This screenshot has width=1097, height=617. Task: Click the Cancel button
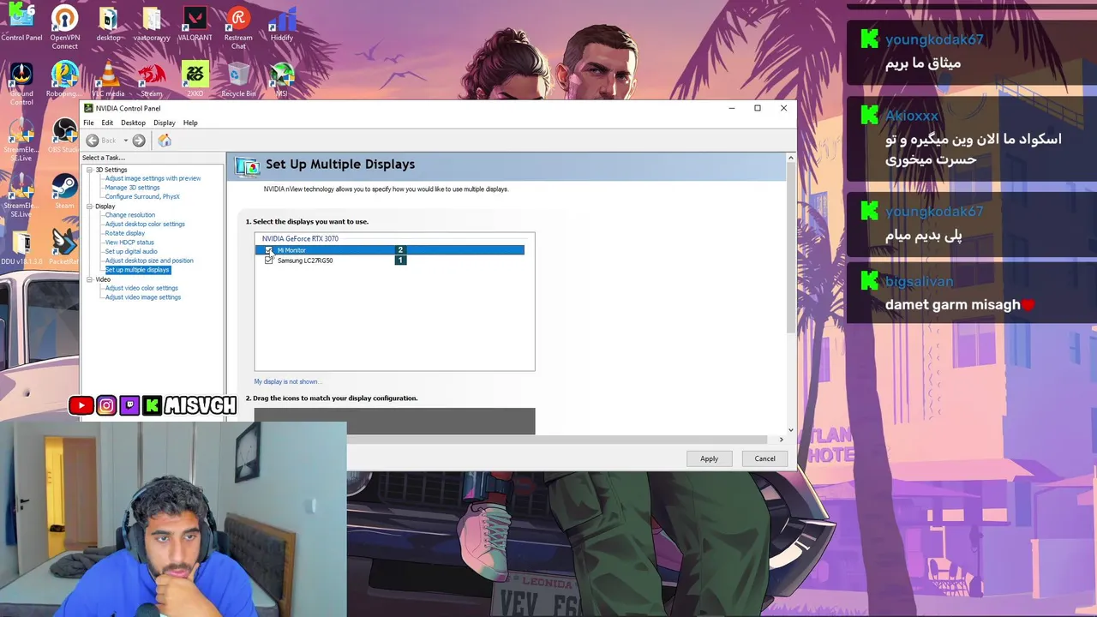coord(764,458)
